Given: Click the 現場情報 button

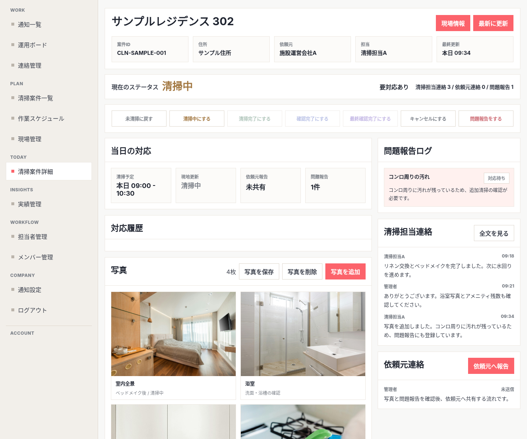Looking at the screenshot, I should (453, 23).
